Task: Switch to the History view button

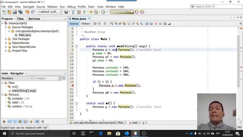Action: coord(86,24)
